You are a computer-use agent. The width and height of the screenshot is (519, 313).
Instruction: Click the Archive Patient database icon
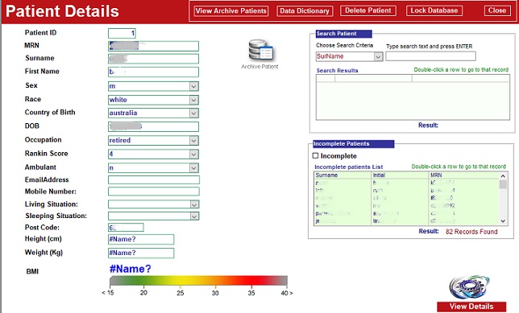[x=261, y=50]
